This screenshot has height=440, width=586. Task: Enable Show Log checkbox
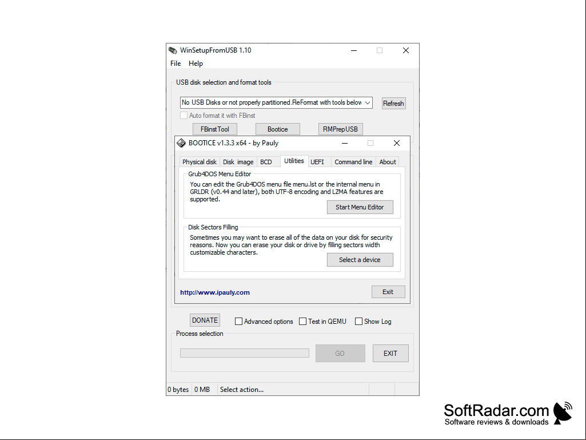[x=358, y=322]
